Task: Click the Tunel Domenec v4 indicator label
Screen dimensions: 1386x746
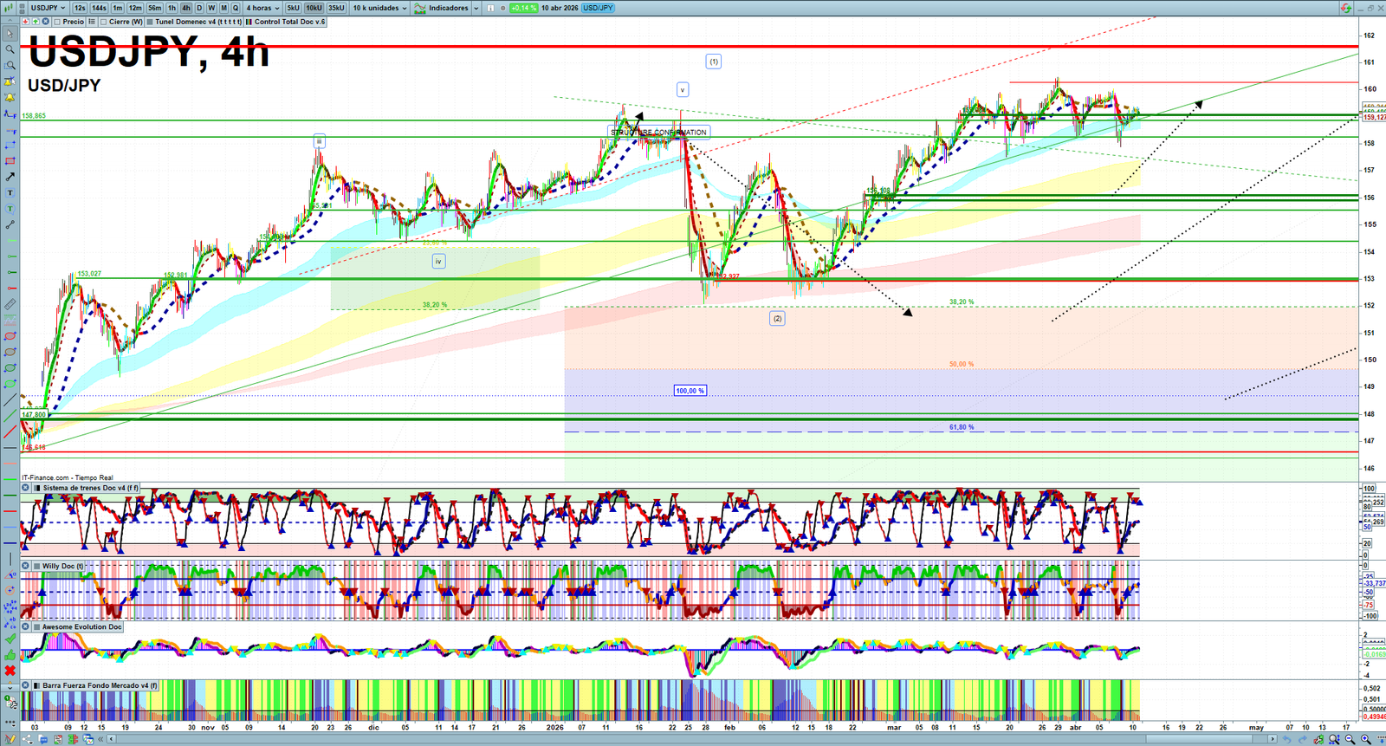Action: 198,22
